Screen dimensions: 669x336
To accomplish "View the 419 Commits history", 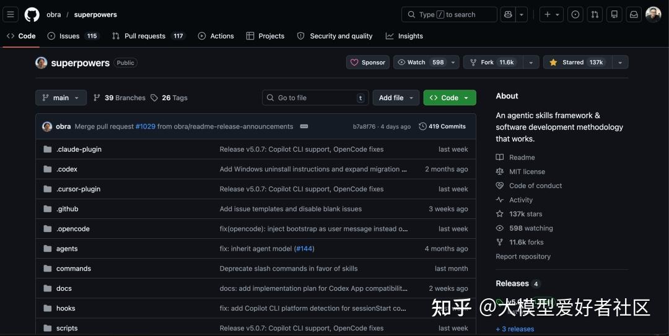I will tap(442, 127).
